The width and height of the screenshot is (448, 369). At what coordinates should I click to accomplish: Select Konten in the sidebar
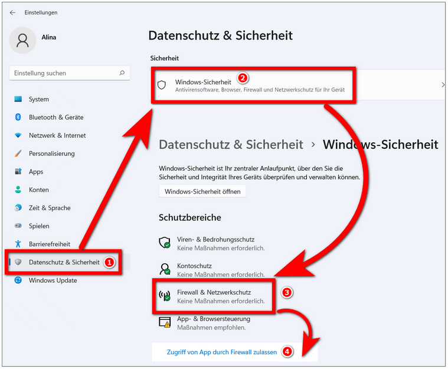(x=39, y=190)
